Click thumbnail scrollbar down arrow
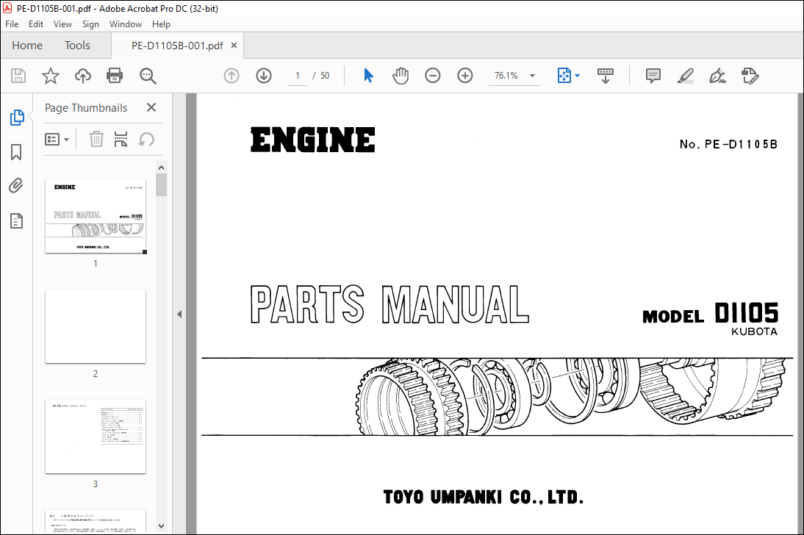Screen dimensions: 804x535 click(162, 525)
